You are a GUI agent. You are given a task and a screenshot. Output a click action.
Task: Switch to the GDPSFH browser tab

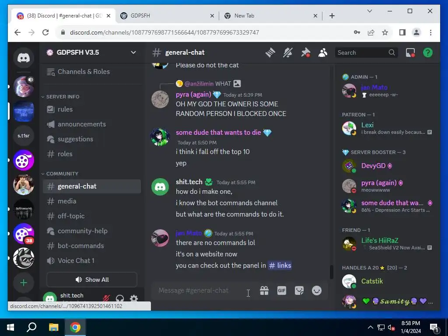click(167, 16)
